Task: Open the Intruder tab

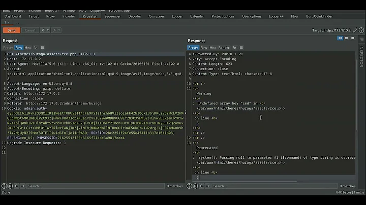Action: pyautogui.click(x=69, y=16)
